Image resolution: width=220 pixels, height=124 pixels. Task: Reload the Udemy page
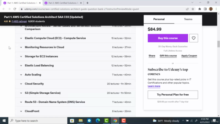(x=15, y=9)
